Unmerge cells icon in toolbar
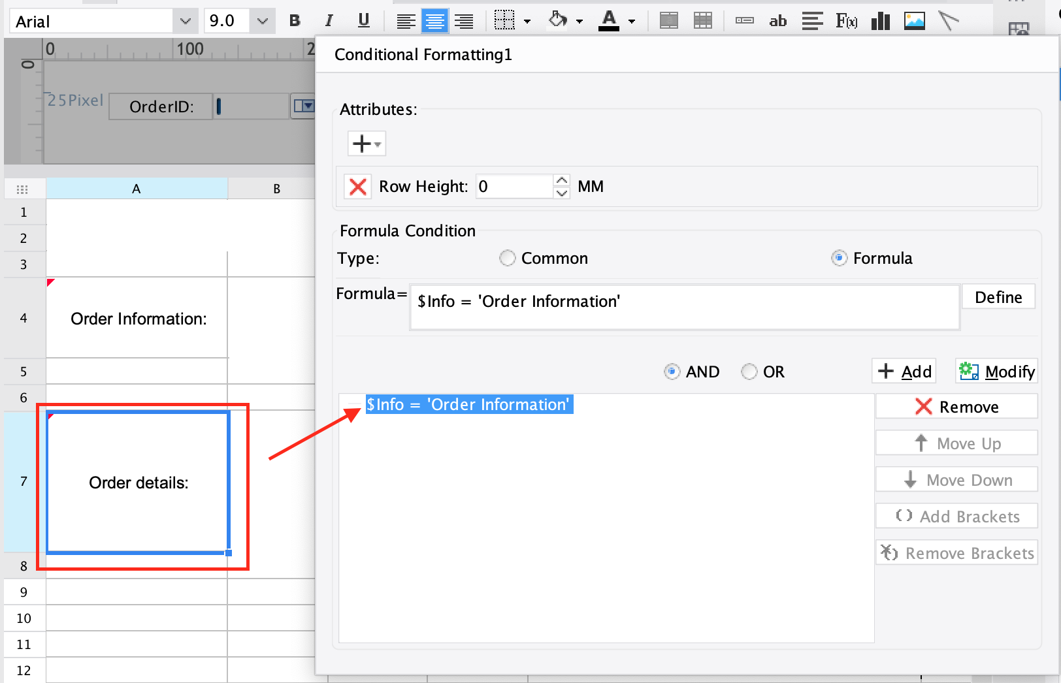The image size is (1061, 683). pos(703,21)
